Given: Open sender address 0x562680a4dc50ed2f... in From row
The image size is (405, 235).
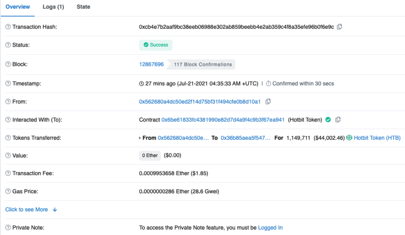Looking at the screenshot, I should tap(200, 102).
